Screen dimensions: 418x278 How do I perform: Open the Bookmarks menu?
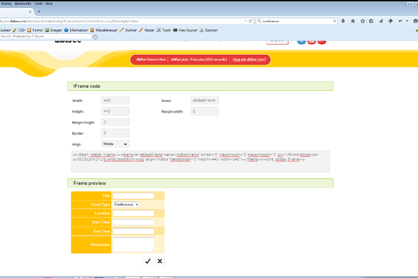(23, 4)
